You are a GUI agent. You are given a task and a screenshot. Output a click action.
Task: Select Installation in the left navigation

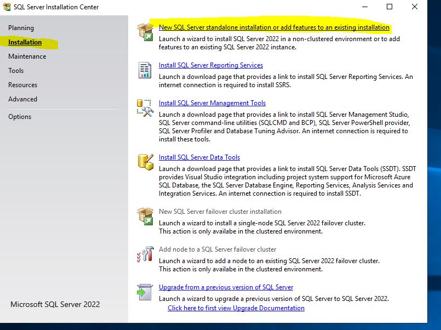pos(25,42)
